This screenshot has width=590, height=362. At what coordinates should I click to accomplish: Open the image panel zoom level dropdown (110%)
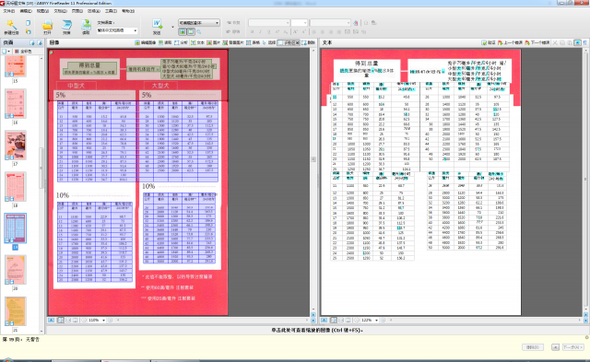point(103,321)
